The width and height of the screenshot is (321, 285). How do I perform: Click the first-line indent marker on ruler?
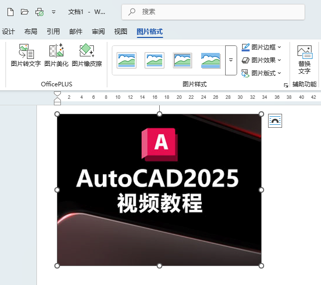coord(57,94)
